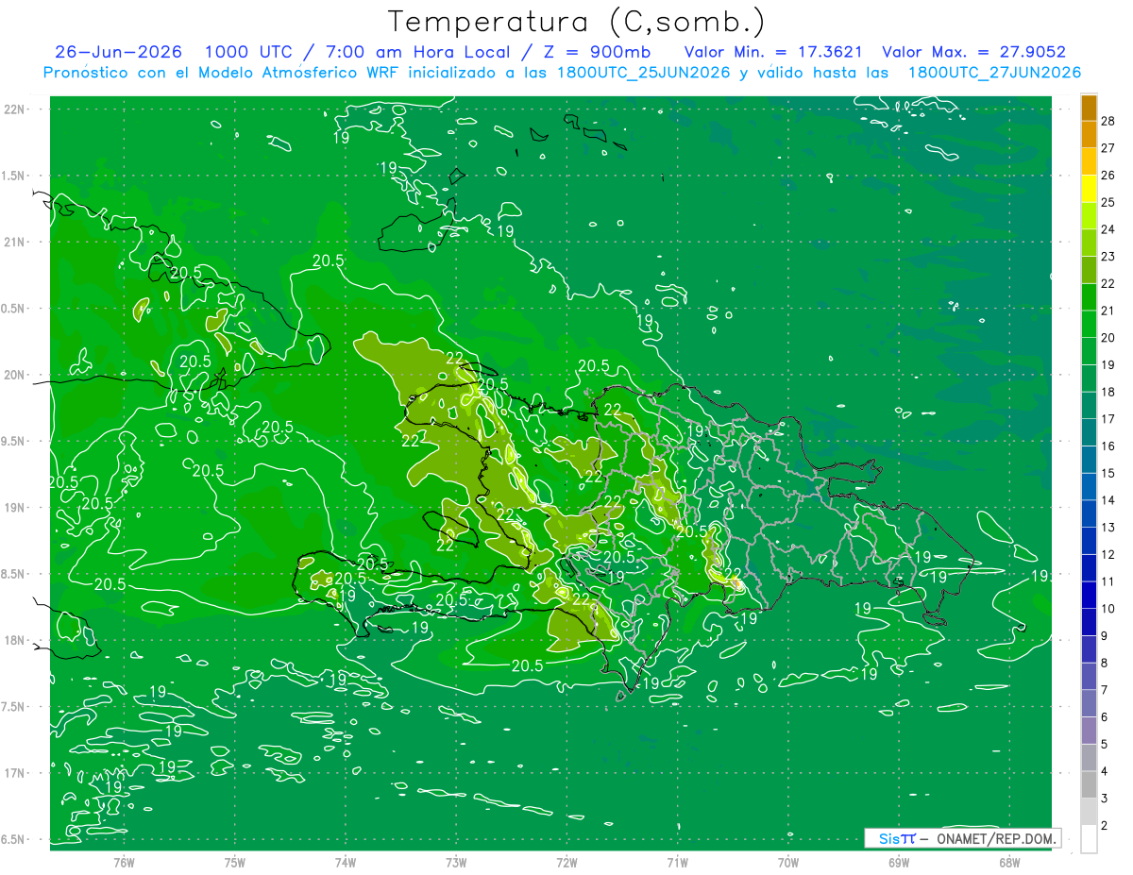Image resolution: width=1133 pixels, height=875 pixels.
Task: Click the '22N' latitude axis label
Action: click(15, 109)
